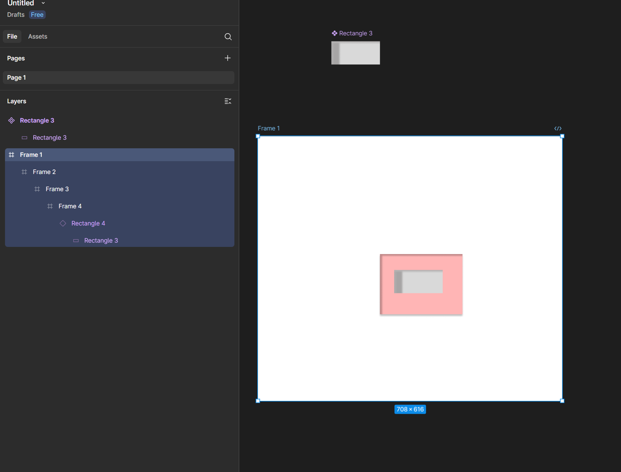
Task: Select the Frame 4 layer
Action: (120, 206)
